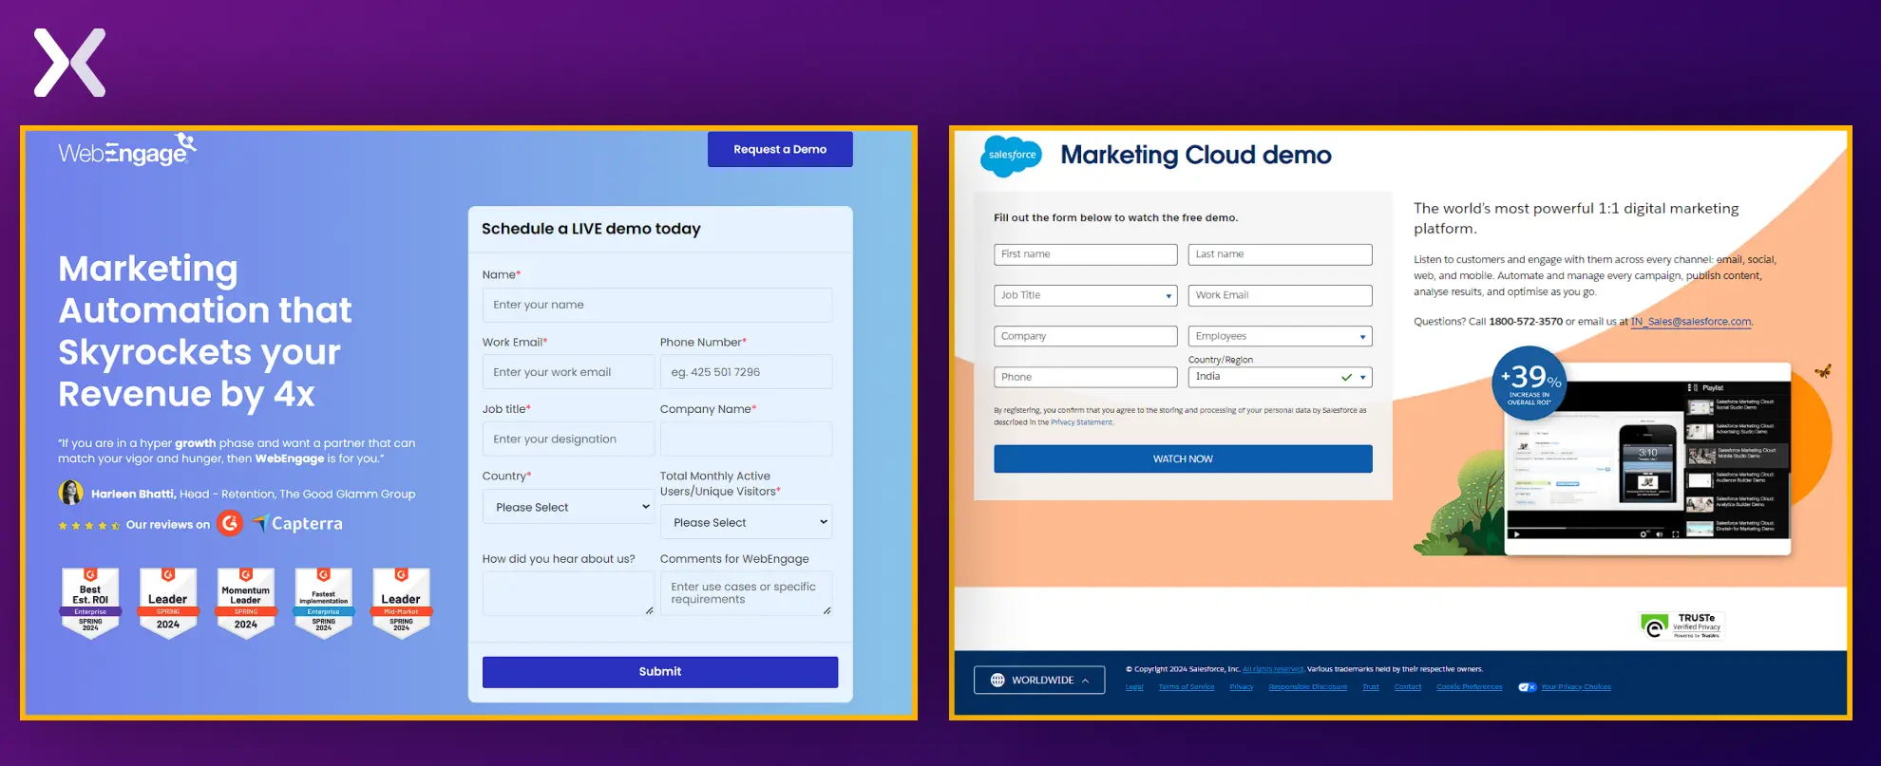Click the Salesforce Company field
The width and height of the screenshot is (1881, 766).
click(x=1086, y=336)
